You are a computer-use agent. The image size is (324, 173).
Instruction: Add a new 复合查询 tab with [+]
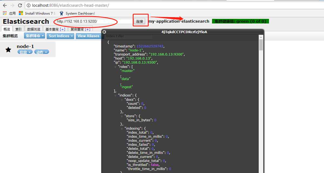88,29
